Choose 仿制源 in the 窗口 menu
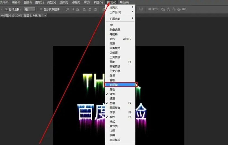The width and height of the screenshot is (228, 145). coord(120,53)
